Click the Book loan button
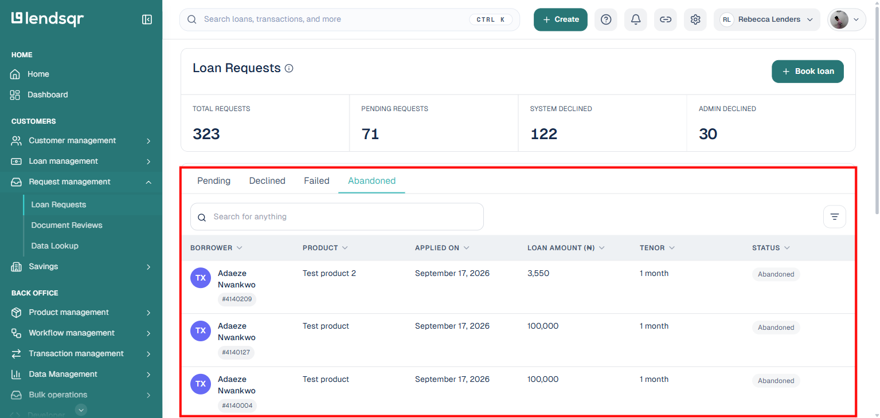 point(808,72)
